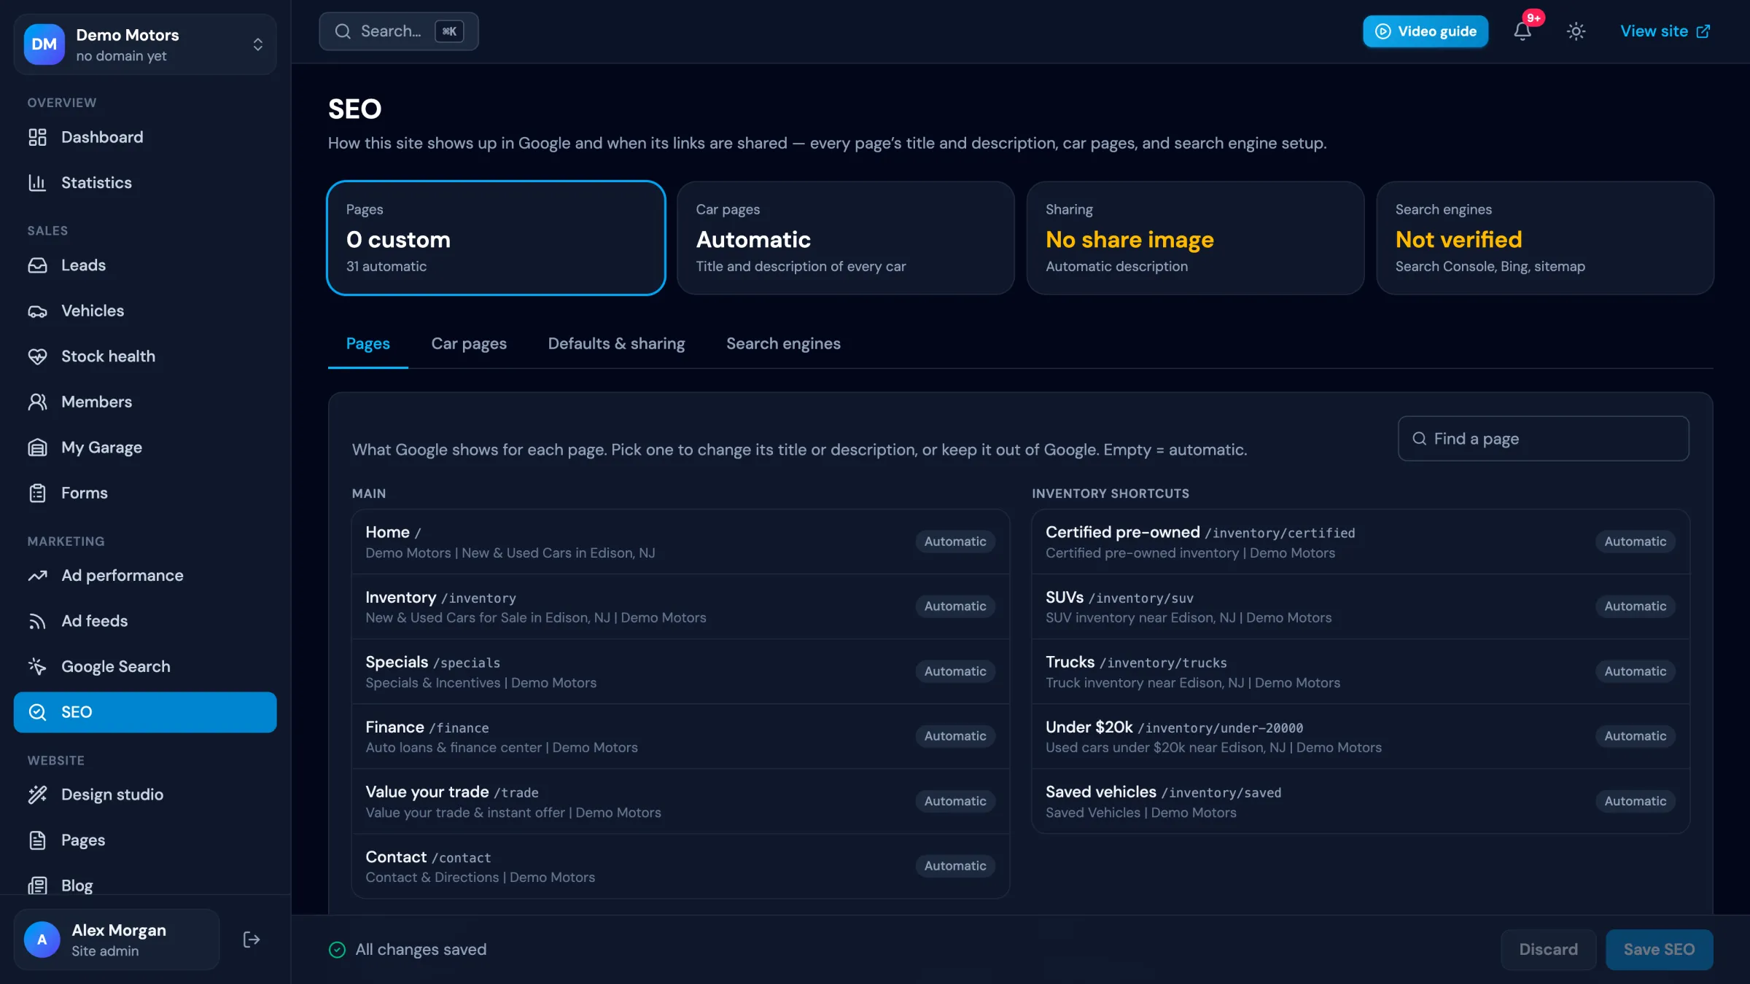The width and height of the screenshot is (1750, 984).
Task: Focus the Find a page field
Action: [1543, 439]
